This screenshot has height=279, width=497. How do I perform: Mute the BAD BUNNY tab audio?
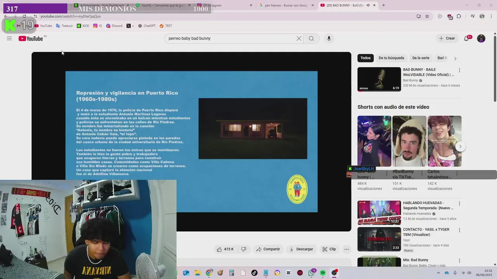[368, 5]
